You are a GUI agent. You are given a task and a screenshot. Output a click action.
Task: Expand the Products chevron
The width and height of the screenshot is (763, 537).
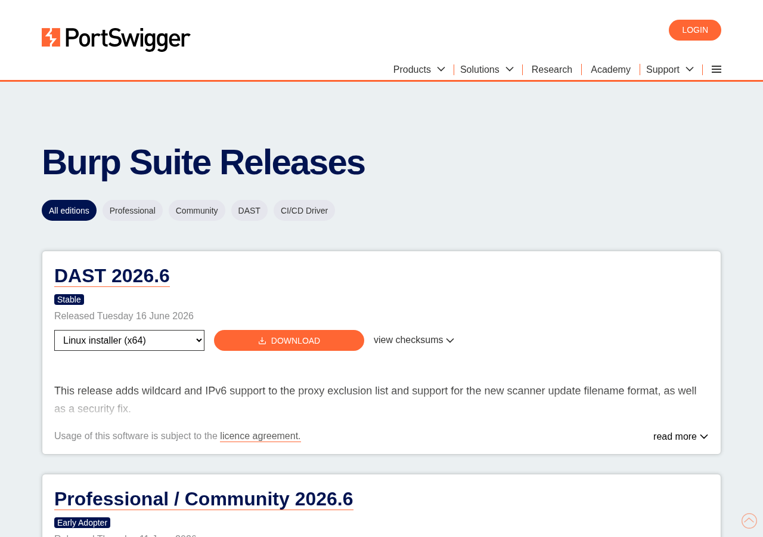pos(441,69)
